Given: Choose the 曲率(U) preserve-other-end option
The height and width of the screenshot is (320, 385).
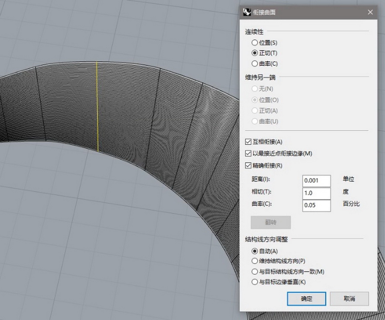Looking at the screenshot, I should 254,121.
